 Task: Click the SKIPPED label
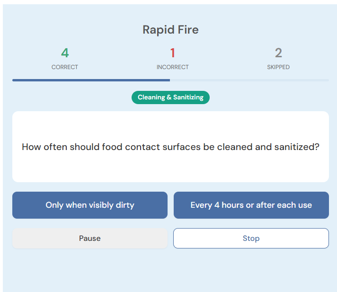pyautogui.click(x=278, y=67)
